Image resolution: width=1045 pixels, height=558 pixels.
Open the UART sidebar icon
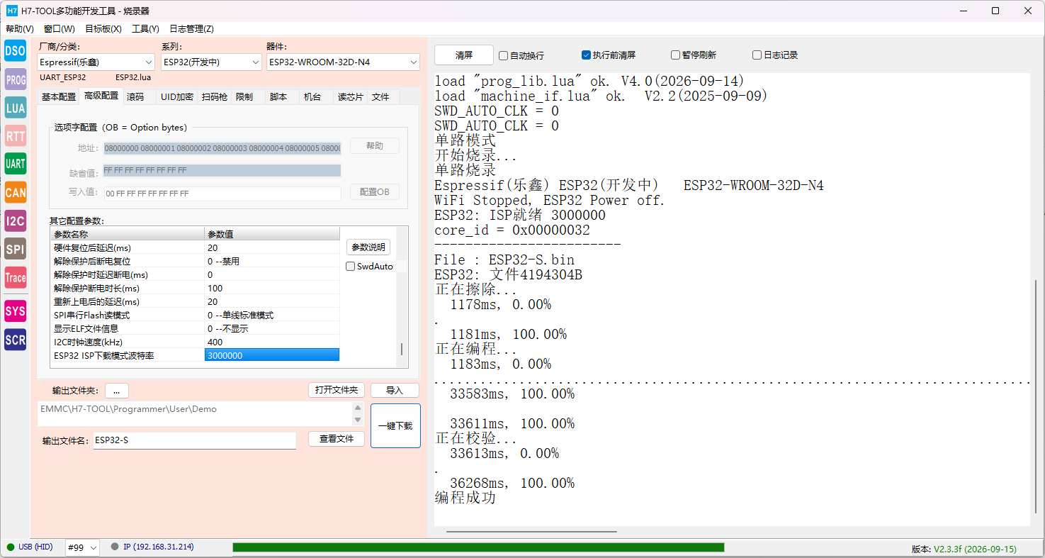point(15,164)
